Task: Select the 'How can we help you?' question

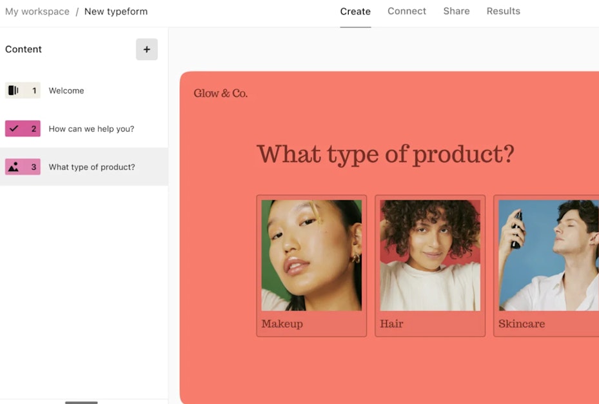Action: [92, 129]
